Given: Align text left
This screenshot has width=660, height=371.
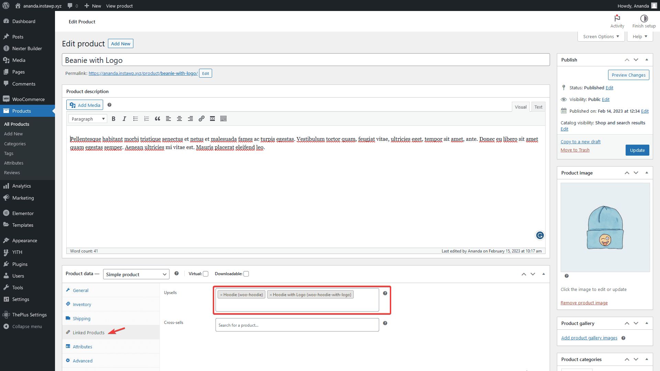Looking at the screenshot, I should [168, 119].
